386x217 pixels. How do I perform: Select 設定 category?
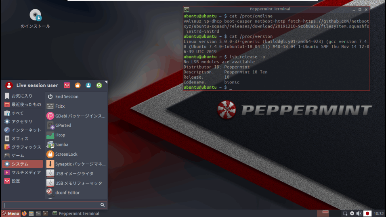[x=22, y=181]
